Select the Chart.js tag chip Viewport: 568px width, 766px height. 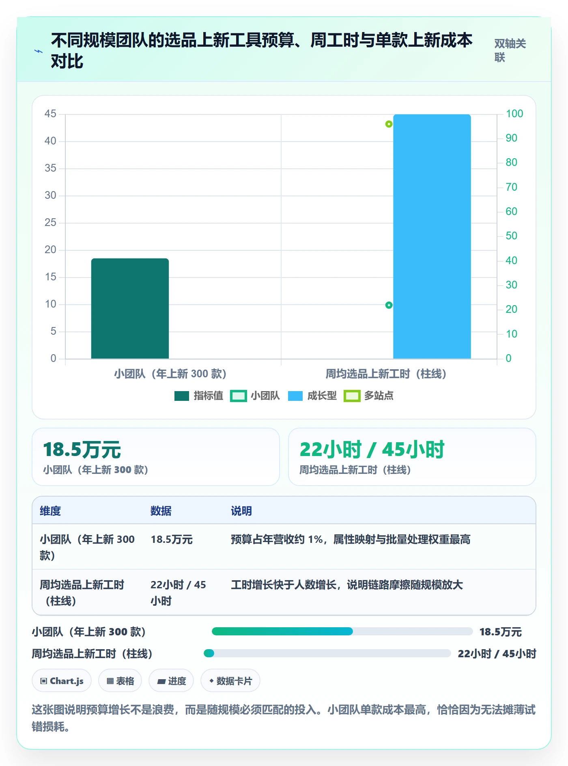[62, 681]
